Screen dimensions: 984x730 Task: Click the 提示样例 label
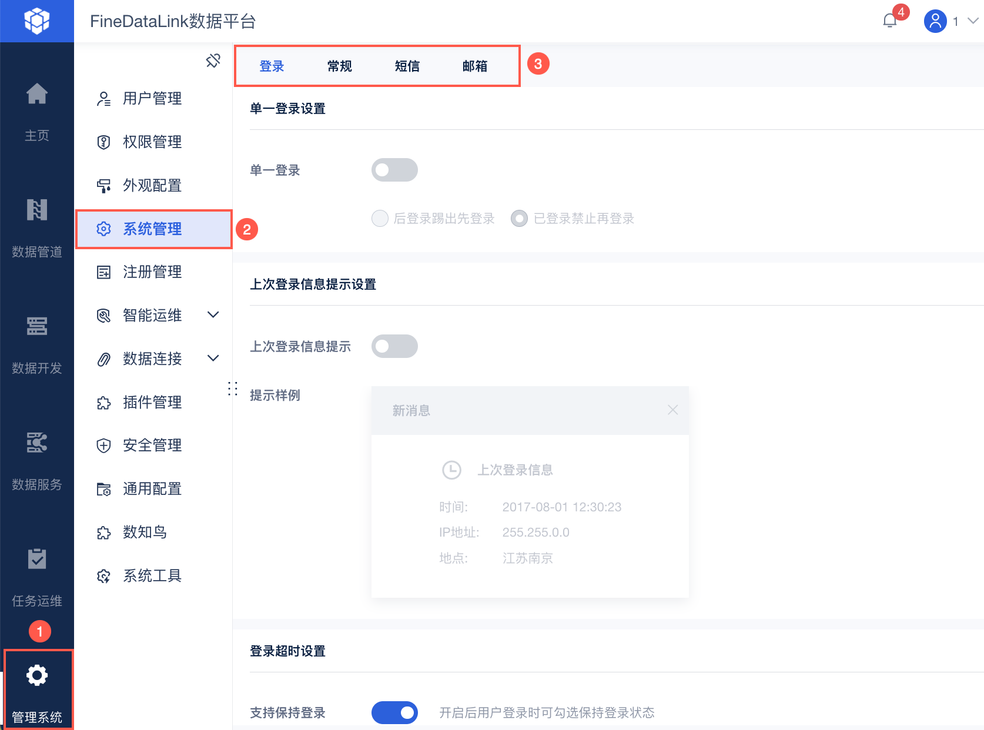tap(275, 395)
